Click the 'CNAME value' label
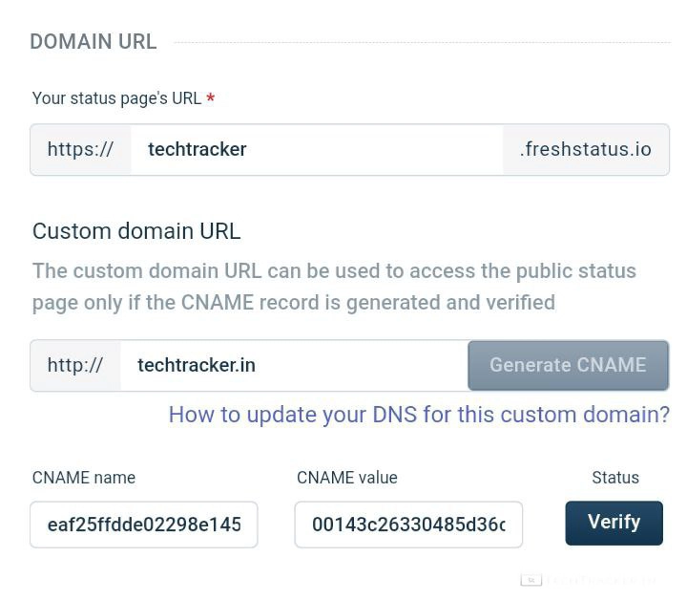Screen dimensions: 687x600 click(x=347, y=478)
